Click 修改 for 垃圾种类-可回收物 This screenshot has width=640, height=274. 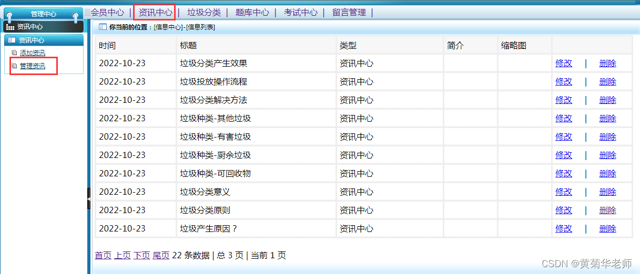564,173
